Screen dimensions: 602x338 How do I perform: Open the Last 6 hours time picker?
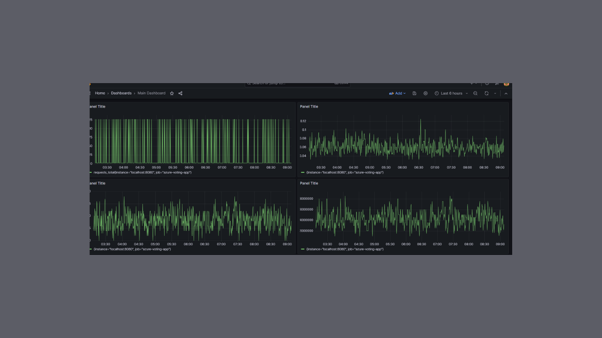[451, 93]
